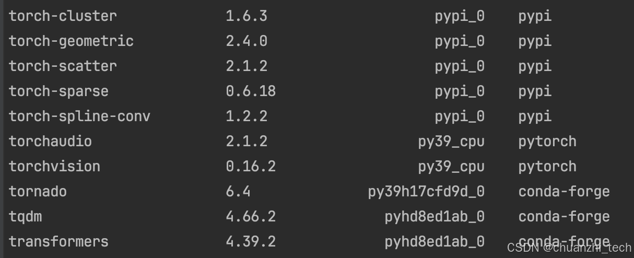
Task: Click version 1.6.3 of torch-cluster
Action: (246, 16)
